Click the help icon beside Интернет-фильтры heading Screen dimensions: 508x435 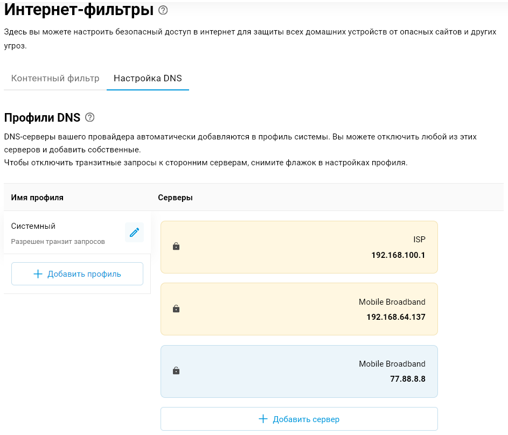tap(163, 10)
